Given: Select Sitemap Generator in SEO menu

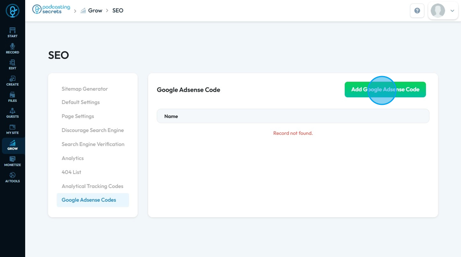Looking at the screenshot, I should tap(85, 89).
